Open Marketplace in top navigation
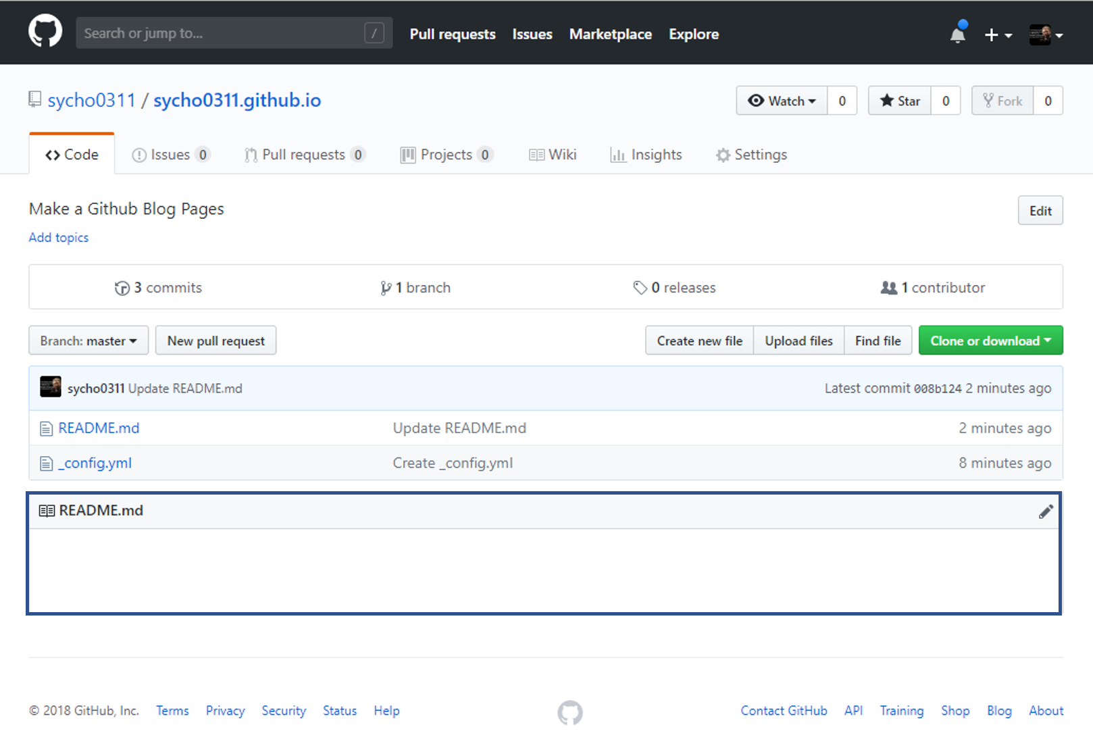Screen dimensions: 1093x752 [611, 34]
